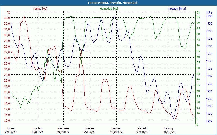This screenshot has height=135, width=217.
Task: Select the date "28/08/22"
Action: (169, 132)
